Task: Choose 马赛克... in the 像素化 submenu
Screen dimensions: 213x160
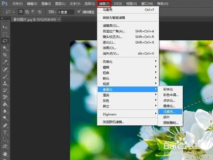Action: [x=170, y=111]
